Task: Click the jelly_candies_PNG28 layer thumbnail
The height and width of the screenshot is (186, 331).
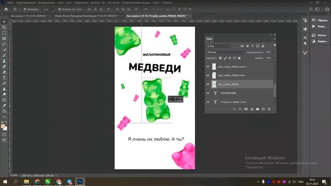Action: (x=214, y=84)
